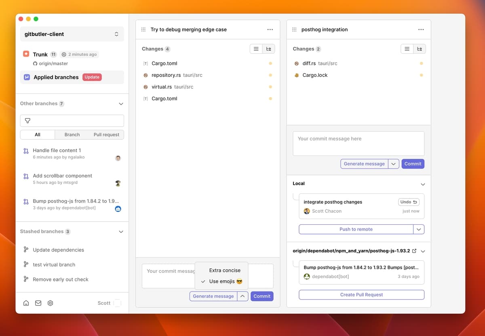Viewport: 485px width, 336px height.
Task: Open settings hexagon icon in sidebar footer
Action: click(51, 303)
